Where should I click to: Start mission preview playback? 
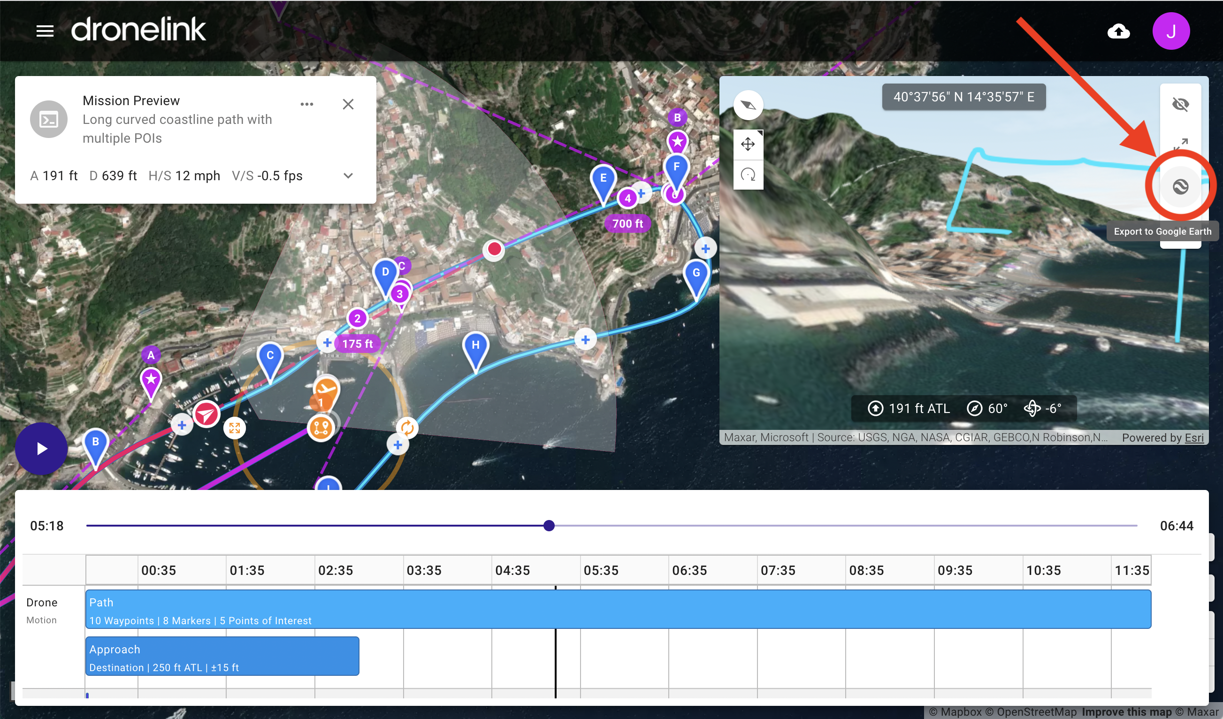(x=41, y=448)
